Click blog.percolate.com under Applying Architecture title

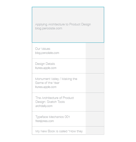click(49, 28)
